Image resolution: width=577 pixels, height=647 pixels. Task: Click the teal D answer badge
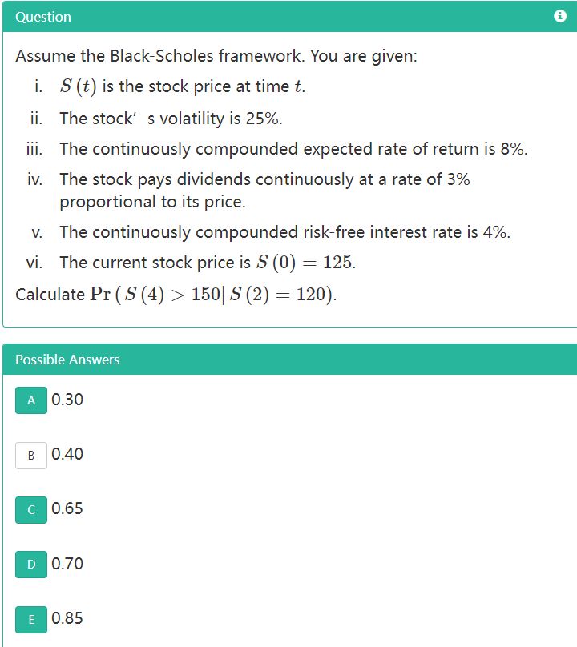(31, 565)
